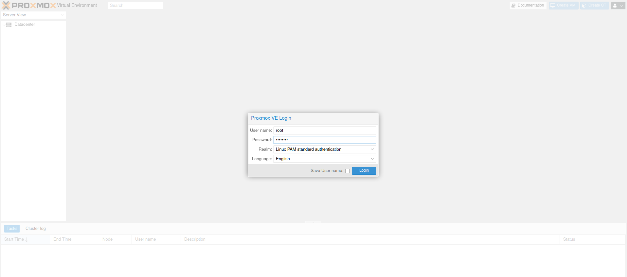627x277 pixels.
Task: Open the Realm dropdown
Action: [x=372, y=149]
